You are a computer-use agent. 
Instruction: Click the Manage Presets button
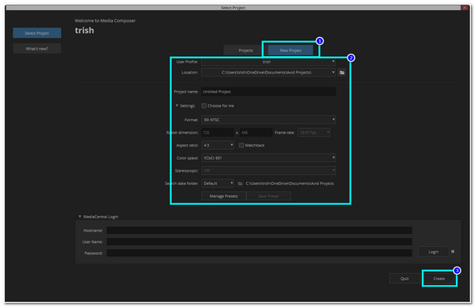click(223, 196)
